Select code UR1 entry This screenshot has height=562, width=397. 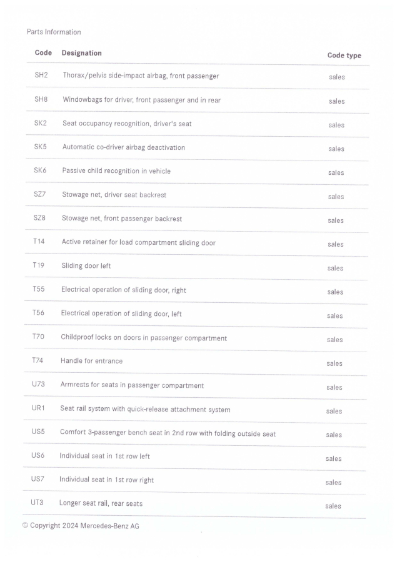point(38,408)
